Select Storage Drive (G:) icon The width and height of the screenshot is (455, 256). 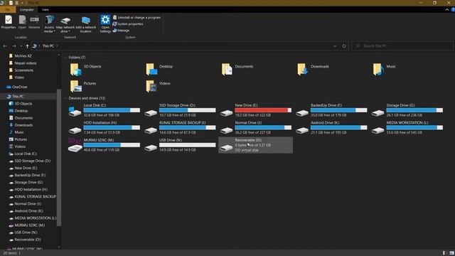[378, 113]
